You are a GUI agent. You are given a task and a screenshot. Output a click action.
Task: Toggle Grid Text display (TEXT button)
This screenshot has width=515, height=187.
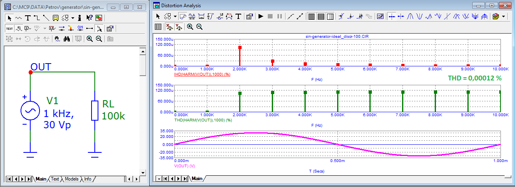pos(9,29)
